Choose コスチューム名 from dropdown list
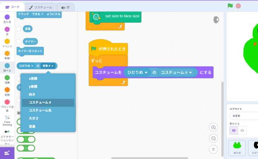 [x=40, y=110]
